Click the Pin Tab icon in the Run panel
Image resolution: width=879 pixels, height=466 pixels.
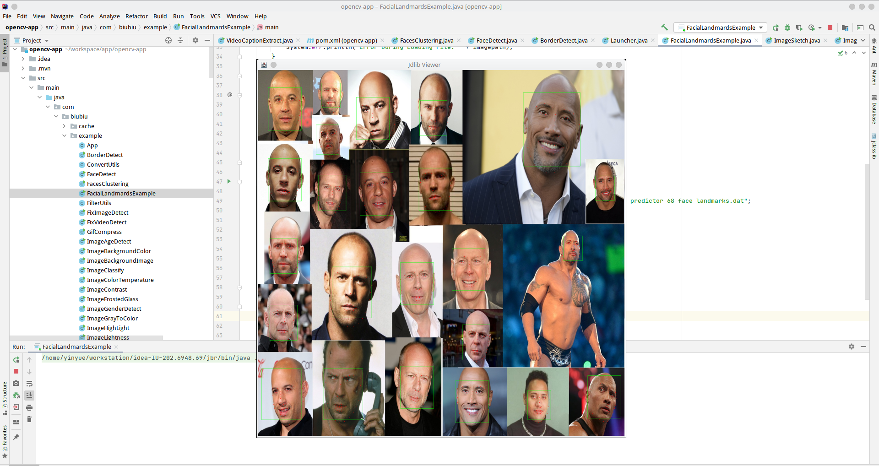(16, 437)
